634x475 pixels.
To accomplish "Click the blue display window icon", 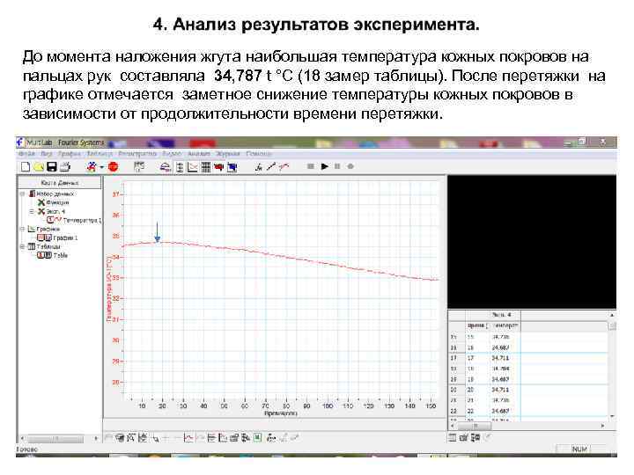I will [232, 167].
